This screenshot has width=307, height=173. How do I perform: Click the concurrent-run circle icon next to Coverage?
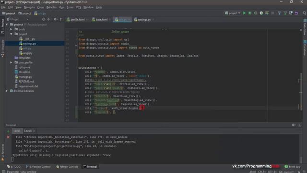tap(261, 13)
